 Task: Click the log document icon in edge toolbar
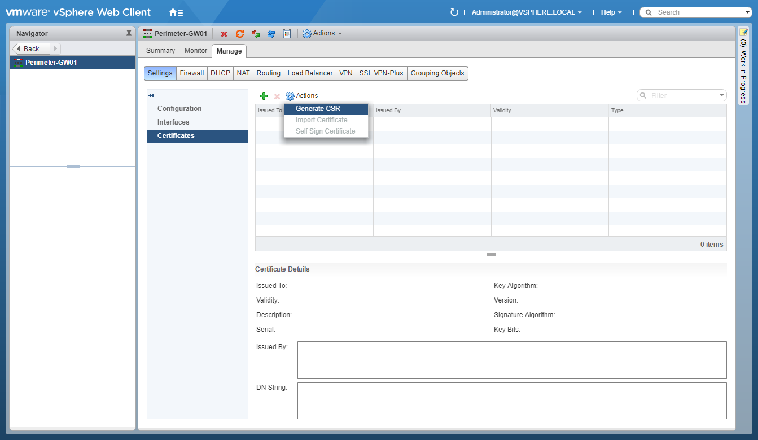coord(287,34)
